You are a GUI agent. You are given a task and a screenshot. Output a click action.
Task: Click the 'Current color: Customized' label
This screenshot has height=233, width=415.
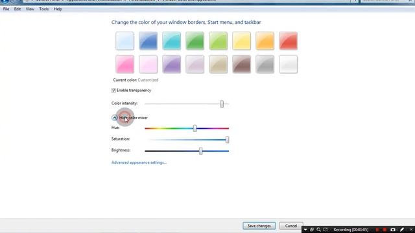click(x=136, y=80)
